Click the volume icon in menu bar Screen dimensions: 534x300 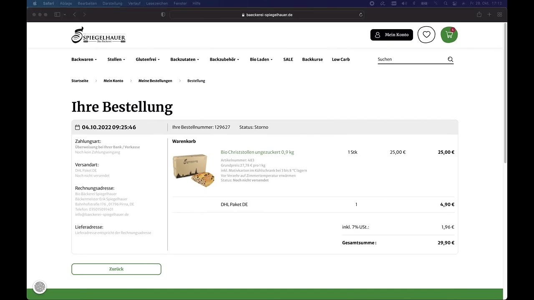pos(404,3)
